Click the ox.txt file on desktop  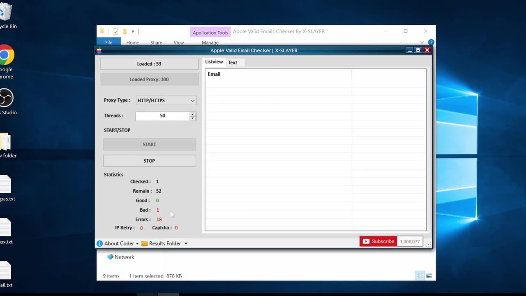6,231
